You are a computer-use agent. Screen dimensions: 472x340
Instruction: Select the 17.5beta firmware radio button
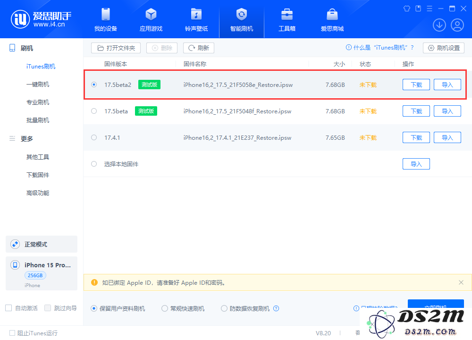94,111
